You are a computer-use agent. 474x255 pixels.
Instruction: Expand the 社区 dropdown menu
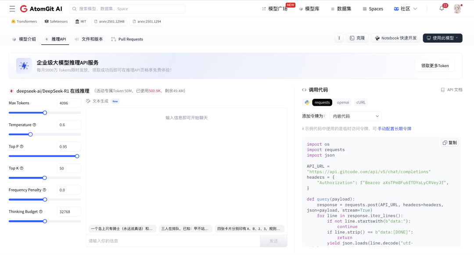click(406, 9)
